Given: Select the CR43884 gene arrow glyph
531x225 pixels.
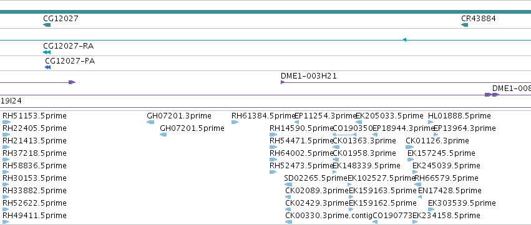Looking at the screenshot, I should 465,25.
